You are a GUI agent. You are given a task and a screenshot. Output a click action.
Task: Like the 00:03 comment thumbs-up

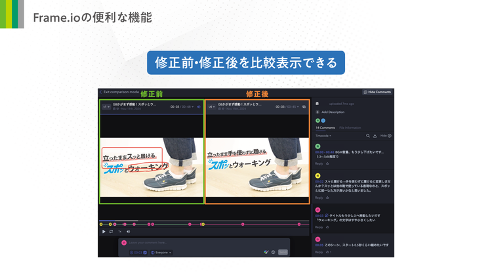(327, 227)
